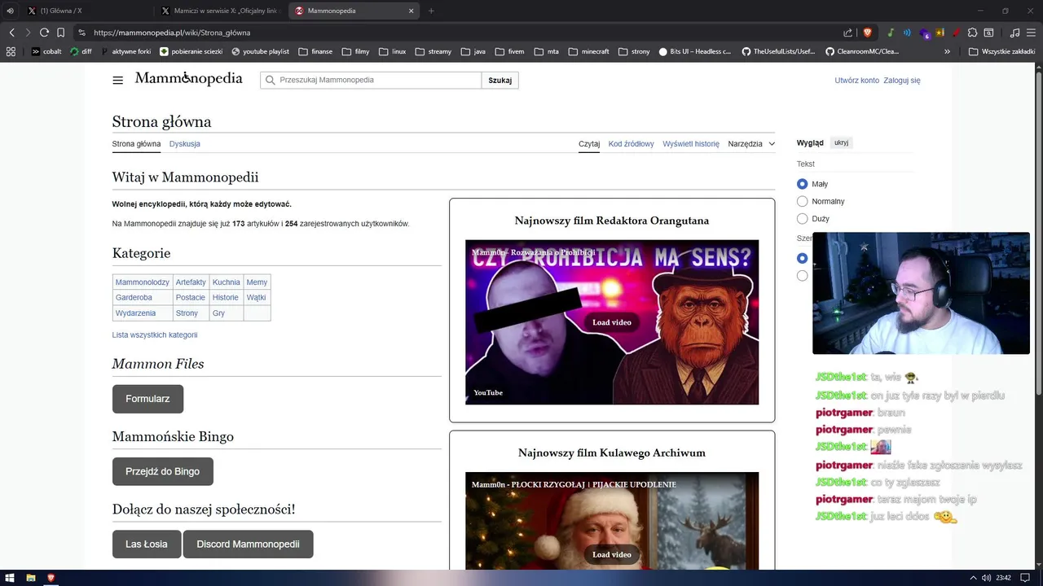Click the blue sound waves extension icon
1043x586 pixels.
click(x=907, y=33)
